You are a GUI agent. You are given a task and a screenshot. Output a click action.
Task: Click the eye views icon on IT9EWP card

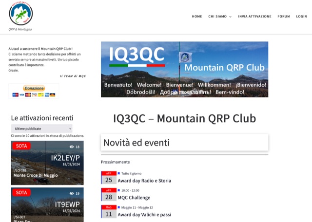click(x=72, y=193)
